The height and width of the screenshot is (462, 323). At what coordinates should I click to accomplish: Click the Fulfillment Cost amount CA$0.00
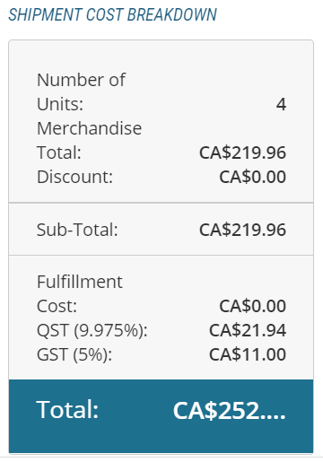click(252, 306)
